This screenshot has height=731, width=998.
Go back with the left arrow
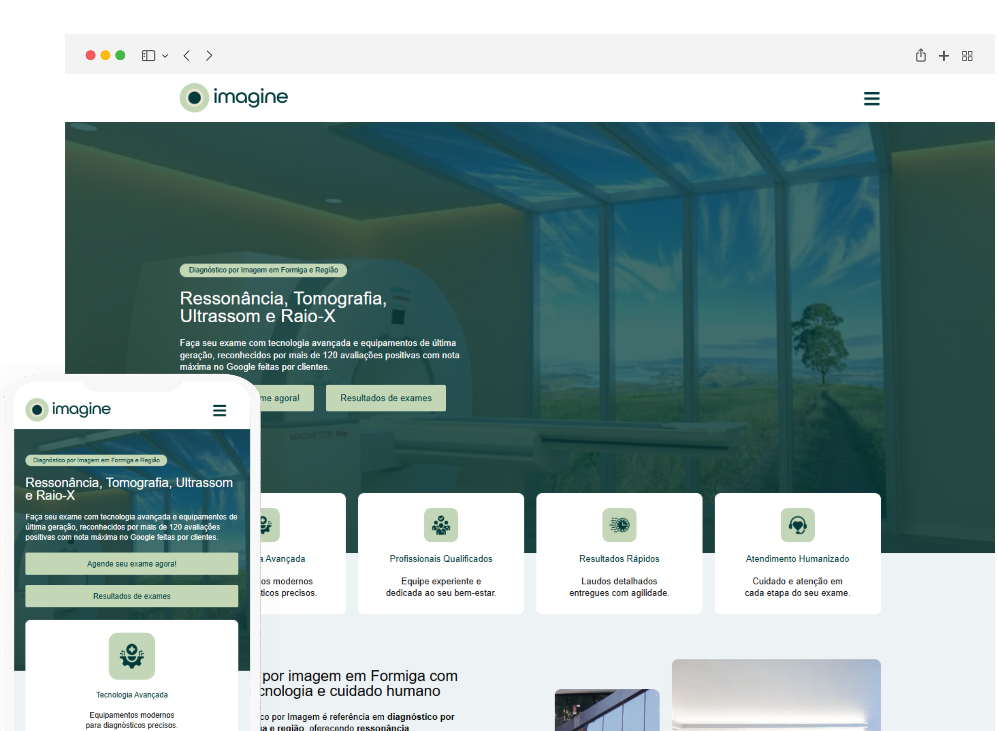pyautogui.click(x=187, y=56)
